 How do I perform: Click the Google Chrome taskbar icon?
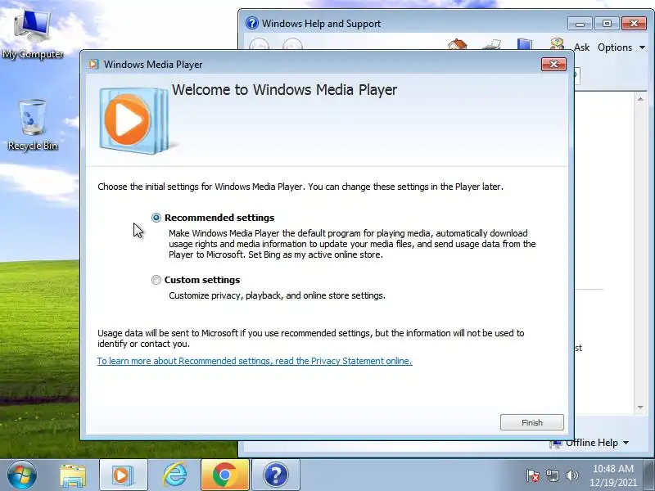pos(224,475)
